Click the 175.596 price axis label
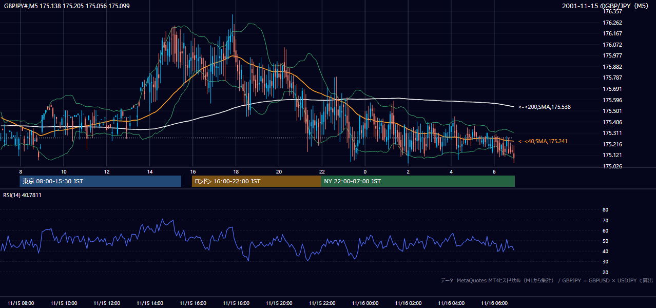The height and width of the screenshot is (308, 656). pyautogui.click(x=612, y=100)
